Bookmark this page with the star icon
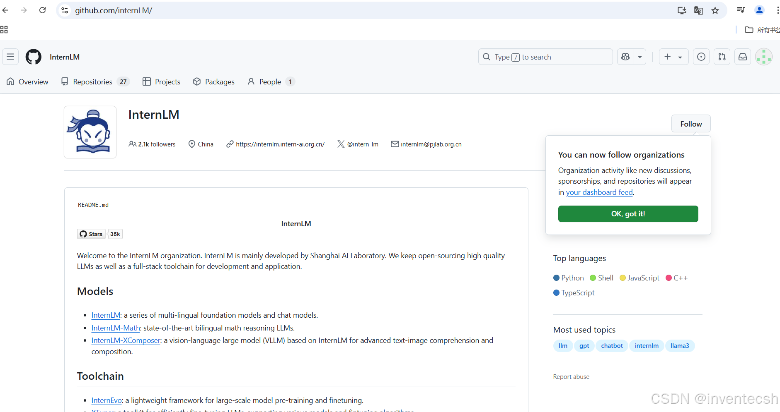Viewport: 780px width, 412px height. click(x=715, y=10)
